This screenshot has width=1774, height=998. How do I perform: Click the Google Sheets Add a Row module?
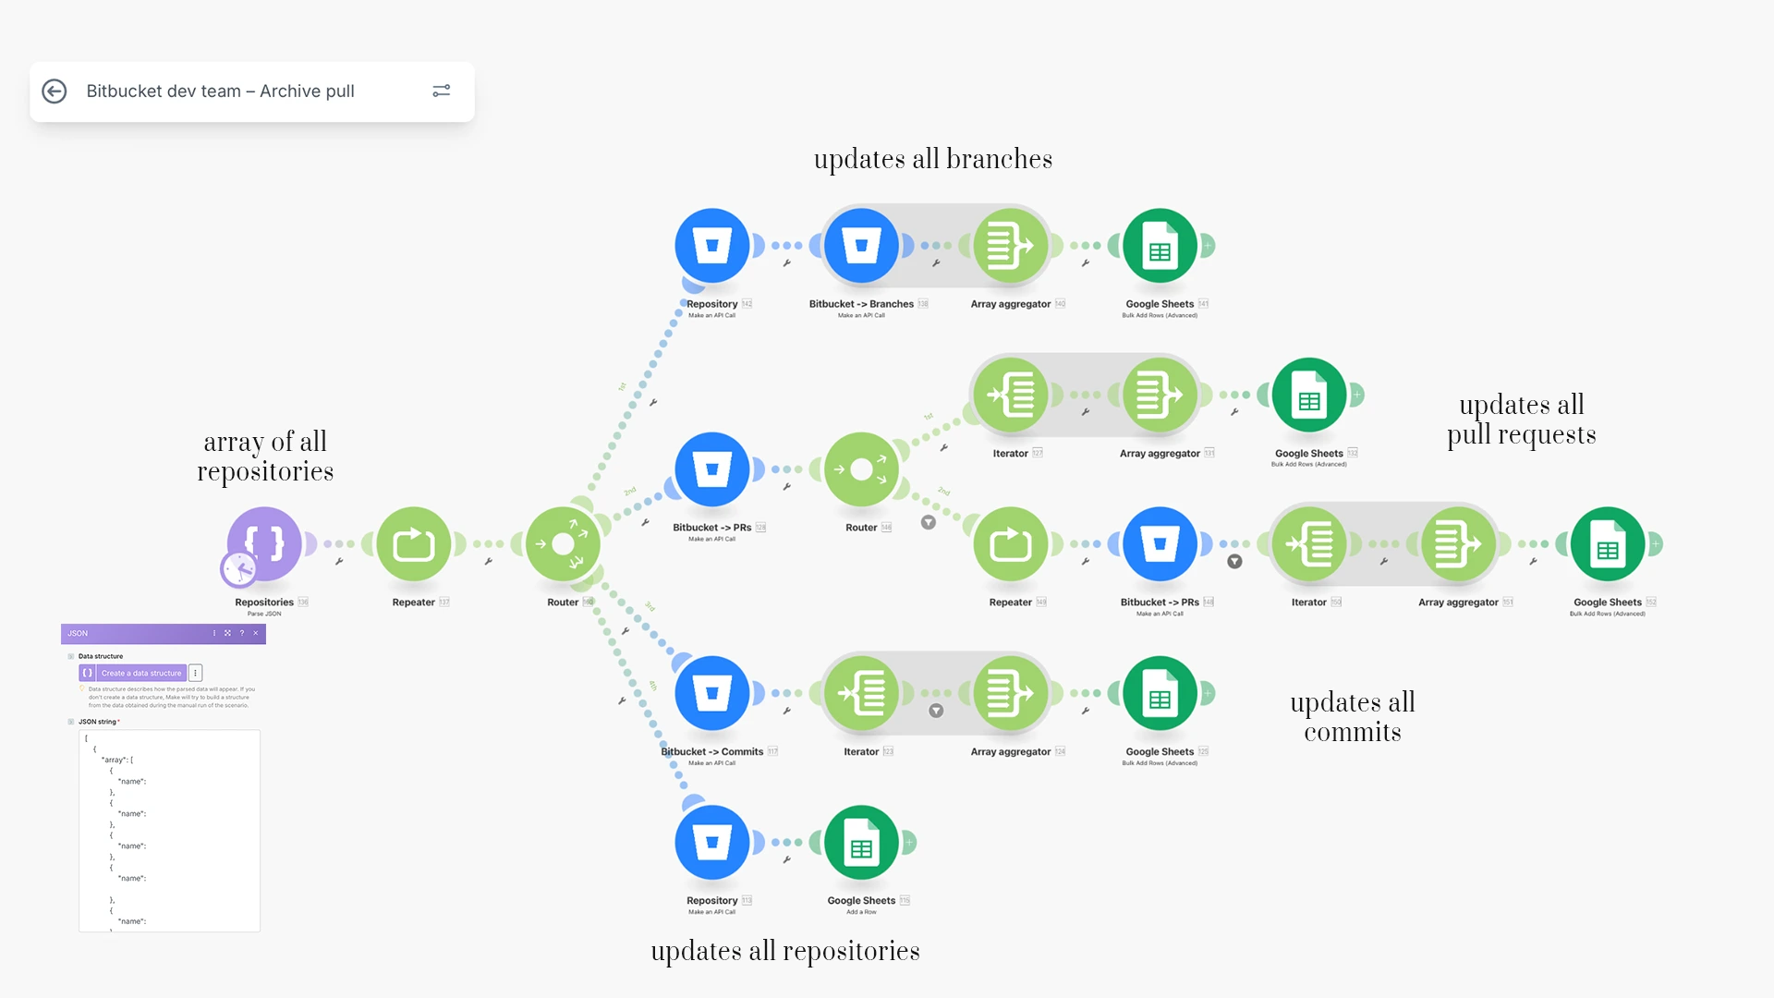pos(861,843)
